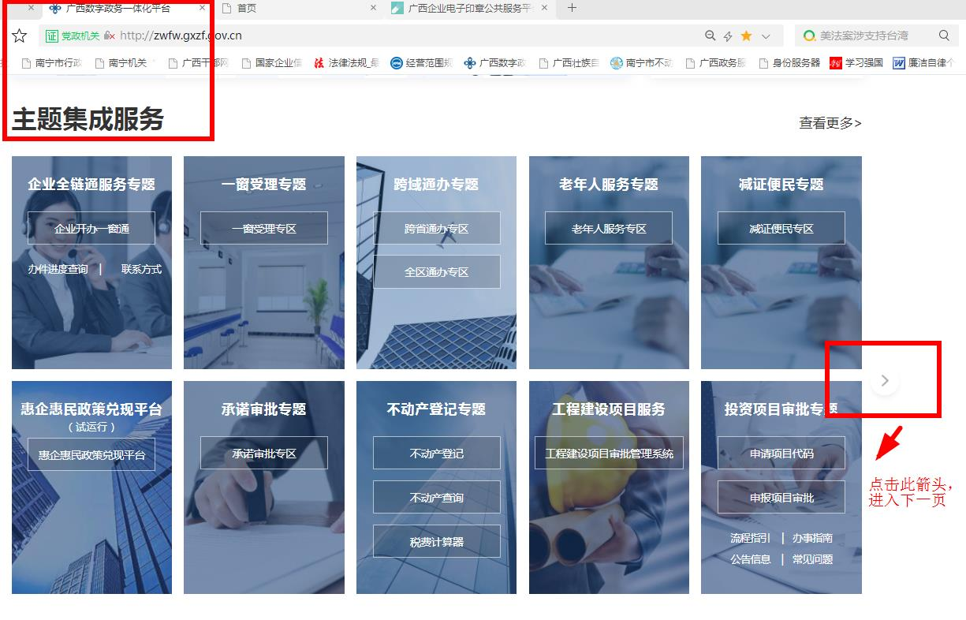Click the zoom magnifier icon in the address bar

(x=710, y=35)
